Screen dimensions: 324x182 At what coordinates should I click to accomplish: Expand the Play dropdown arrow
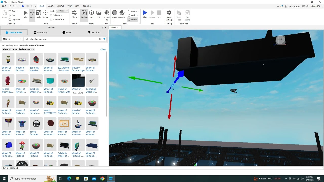pos(145,20)
